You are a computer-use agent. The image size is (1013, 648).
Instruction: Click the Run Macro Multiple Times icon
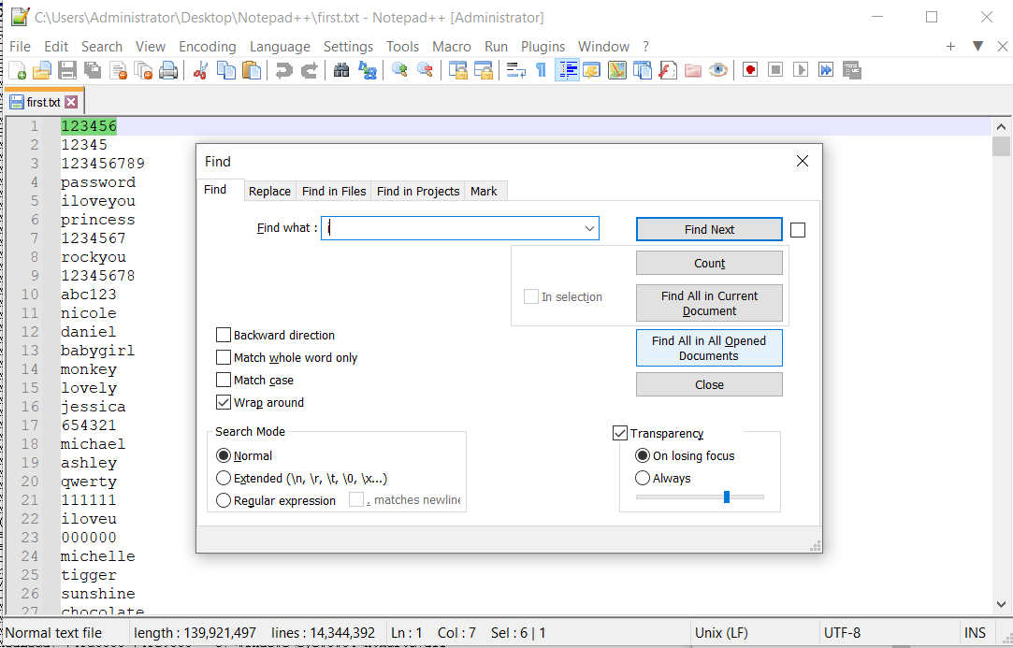pyautogui.click(x=826, y=70)
